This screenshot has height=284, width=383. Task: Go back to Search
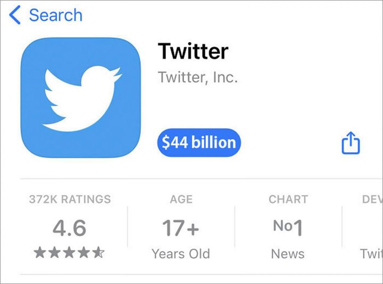[x=55, y=15]
